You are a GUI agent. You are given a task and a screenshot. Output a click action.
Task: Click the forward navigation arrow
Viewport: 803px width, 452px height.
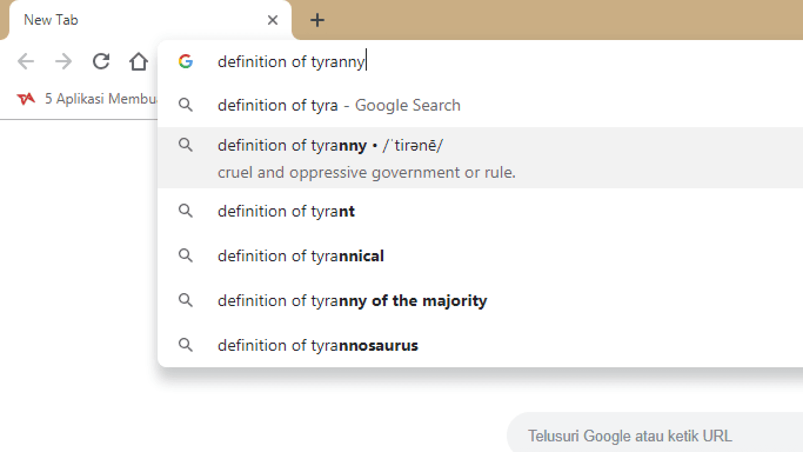click(x=63, y=61)
